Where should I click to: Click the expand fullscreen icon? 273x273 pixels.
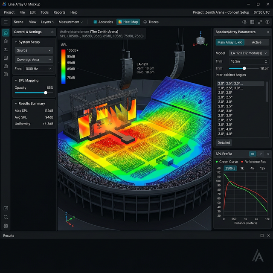point(260,22)
